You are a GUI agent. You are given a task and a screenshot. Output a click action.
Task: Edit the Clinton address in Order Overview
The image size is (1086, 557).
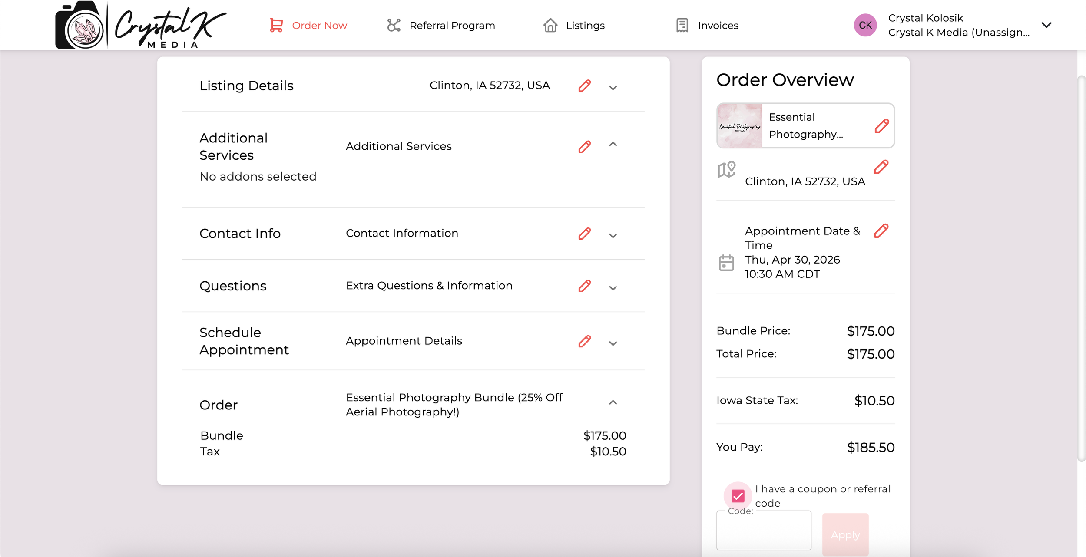coord(881,167)
